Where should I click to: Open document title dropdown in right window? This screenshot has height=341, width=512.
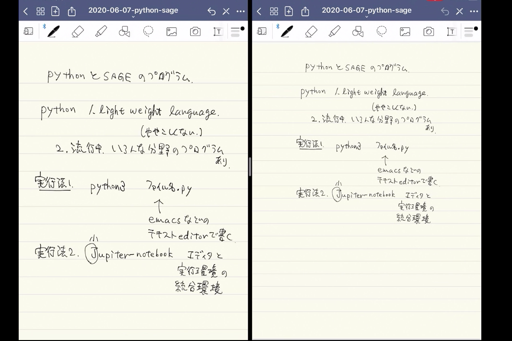click(367, 12)
